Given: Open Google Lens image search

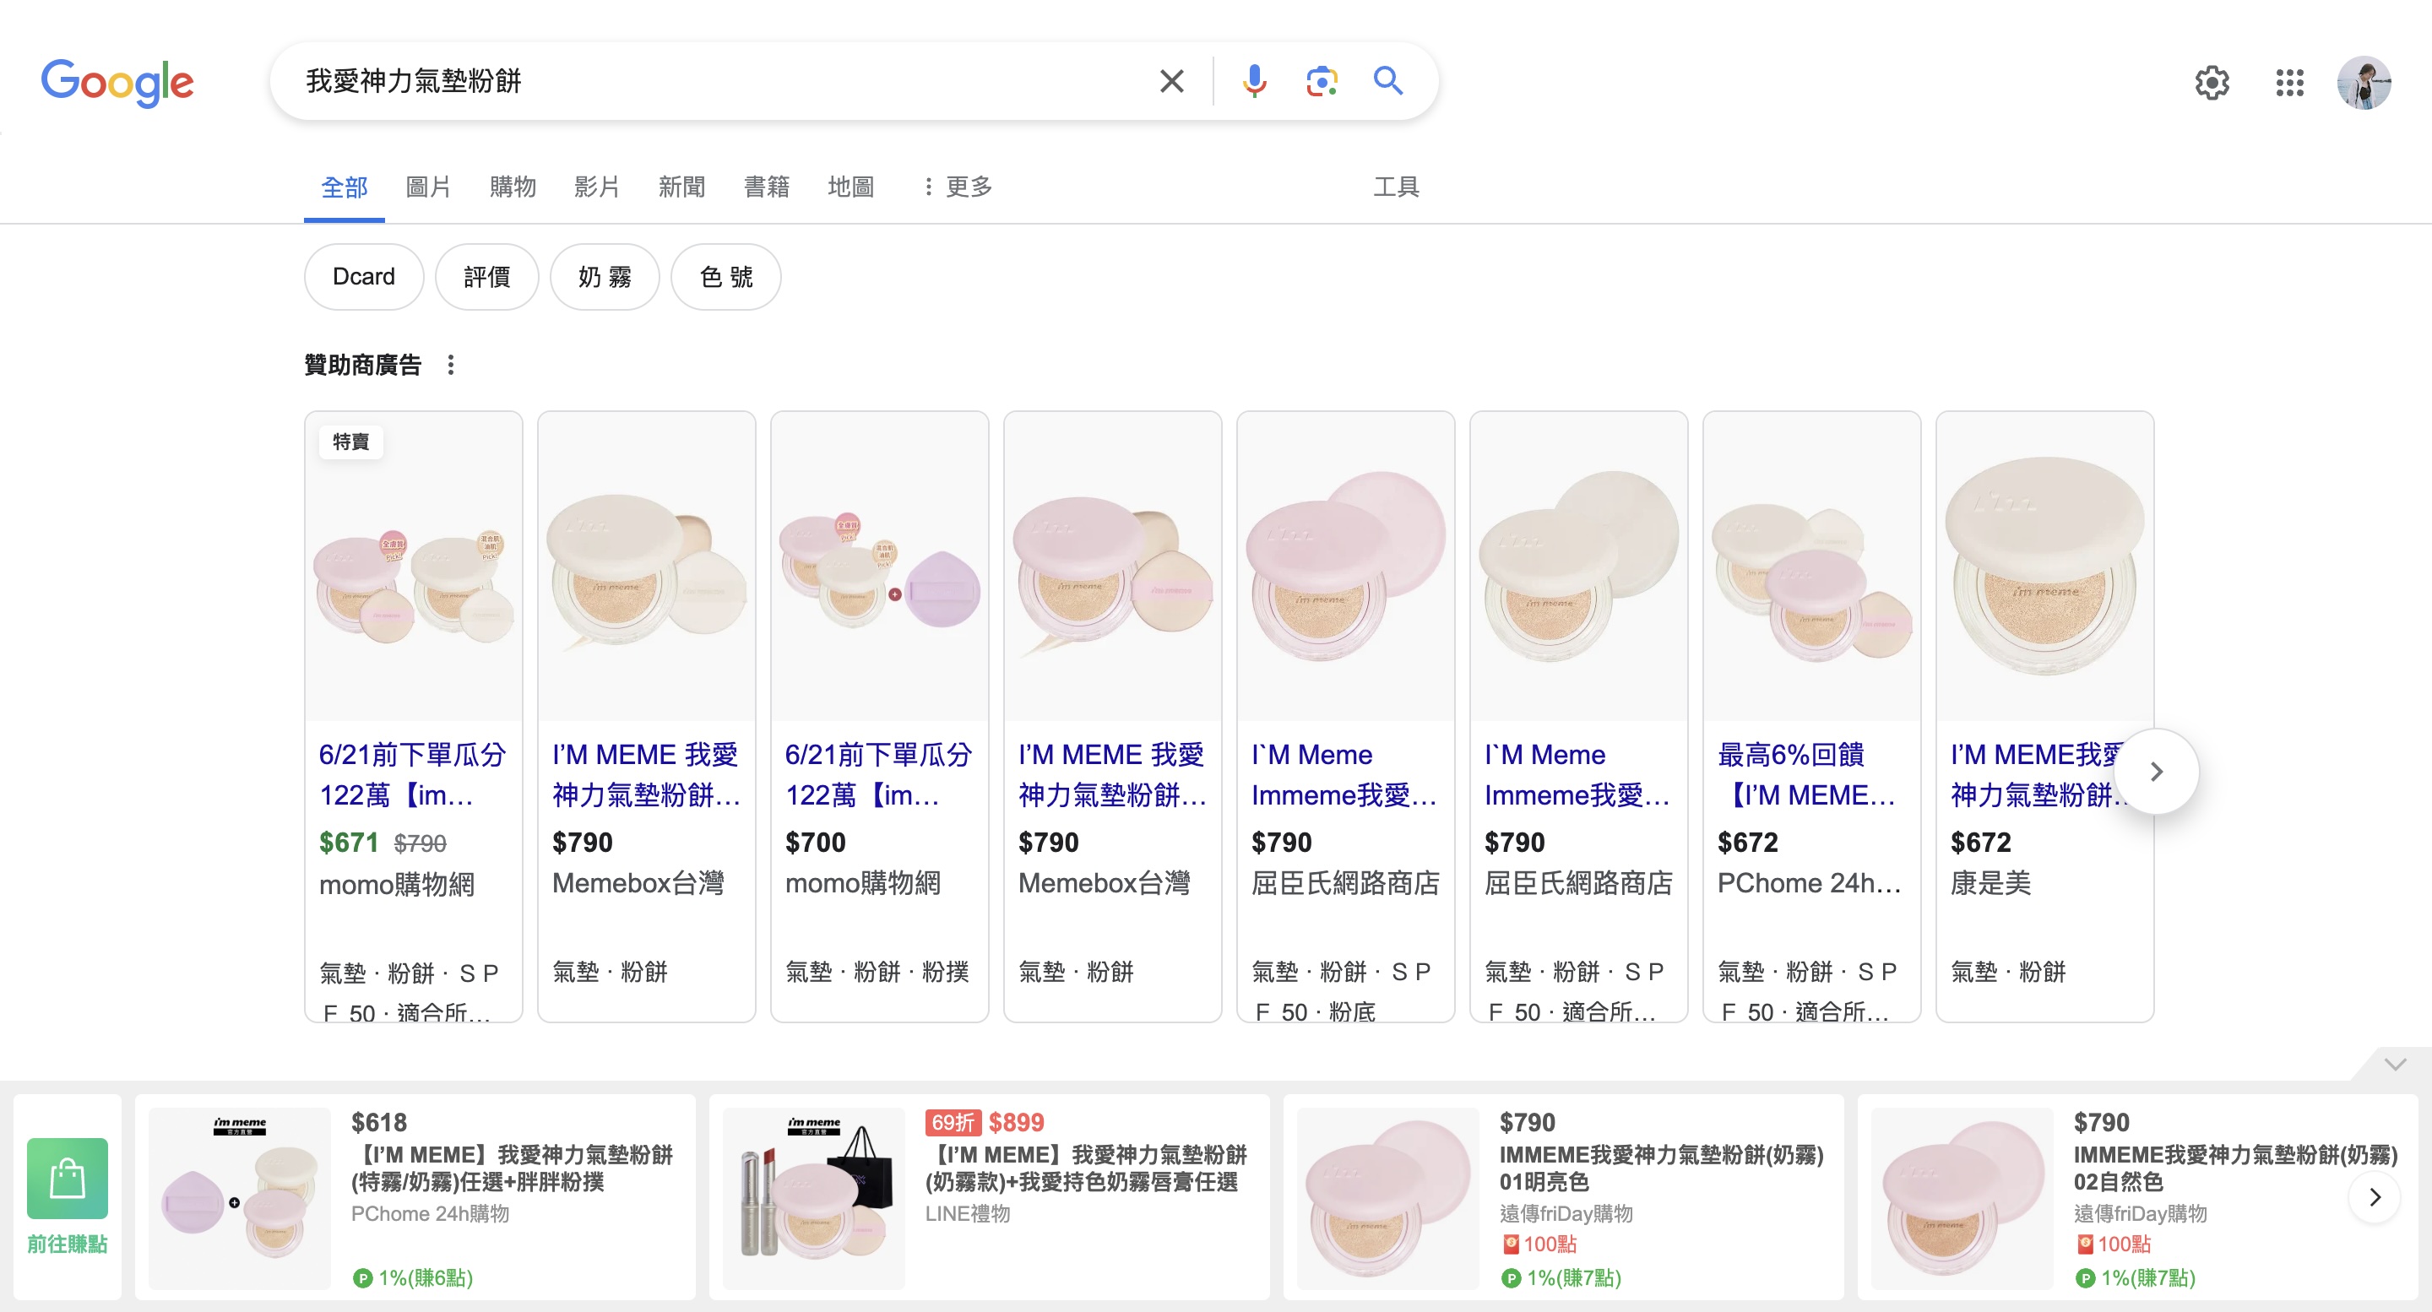Looking at the screenshot, I should tap(1321, 81).
